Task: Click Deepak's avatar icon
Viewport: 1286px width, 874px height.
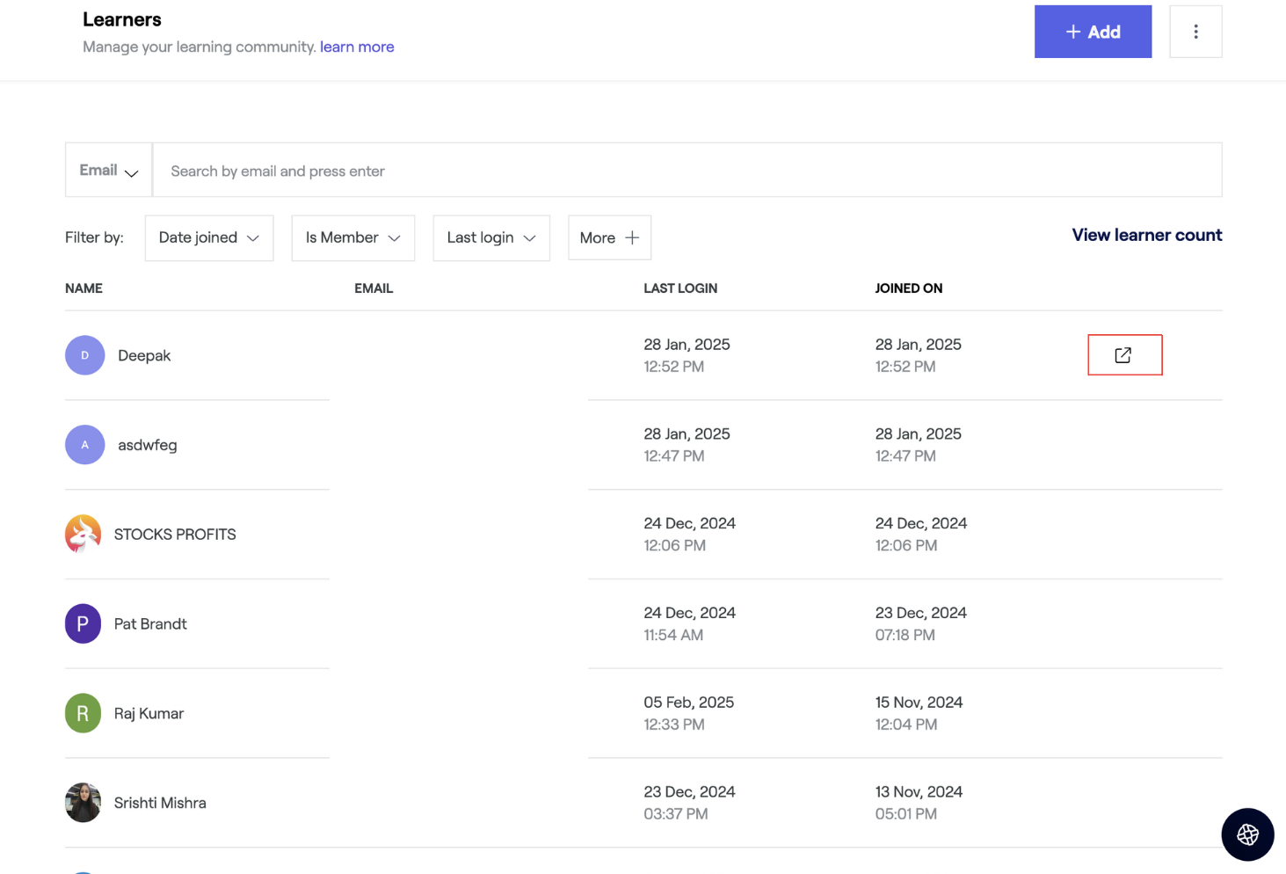Action: [85, 355]
